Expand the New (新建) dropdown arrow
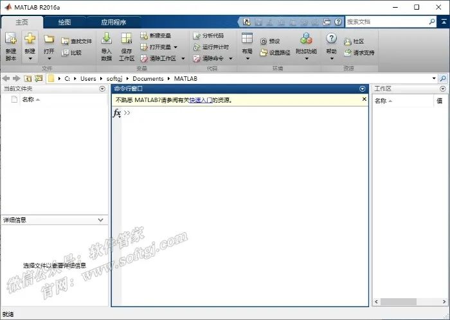The image size is (450, 320). coord(30,59)
